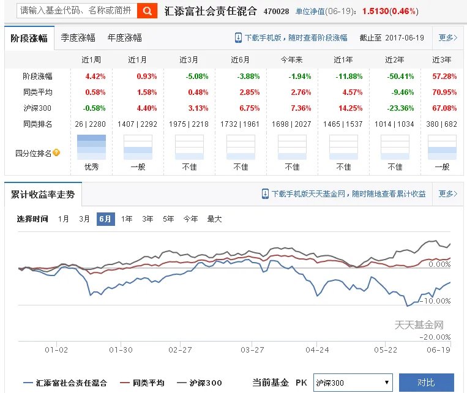This screenshot has width=467, height=393.
Task: Toggle 同类平均 legend series
Action: click(x=142, y=383)
